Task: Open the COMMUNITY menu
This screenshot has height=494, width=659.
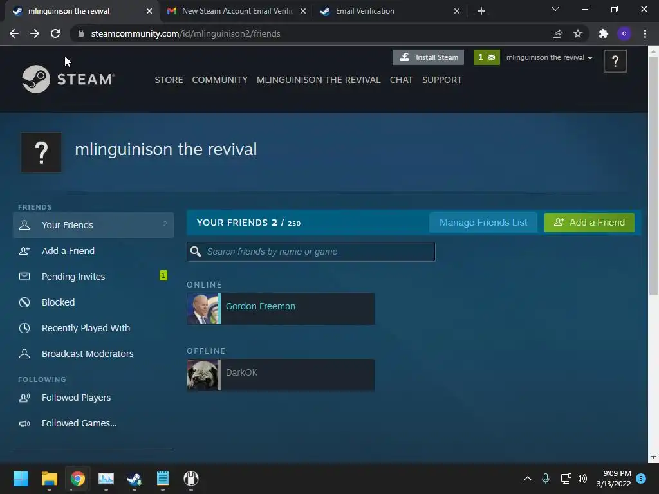Action: click(220, 80)
